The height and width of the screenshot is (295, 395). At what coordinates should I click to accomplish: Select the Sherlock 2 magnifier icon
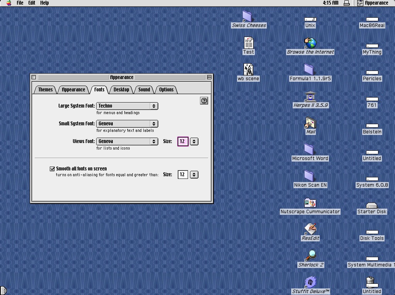pyautogui.click(x=310, y=256)
